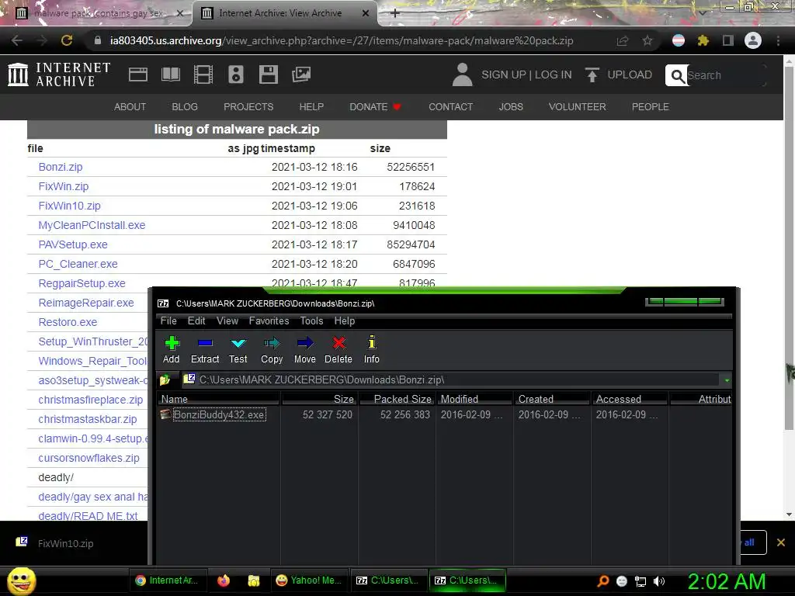The image size is (795, 596).
Task: Open PC_Cleaner.exe link
Action: coord(78,264)
